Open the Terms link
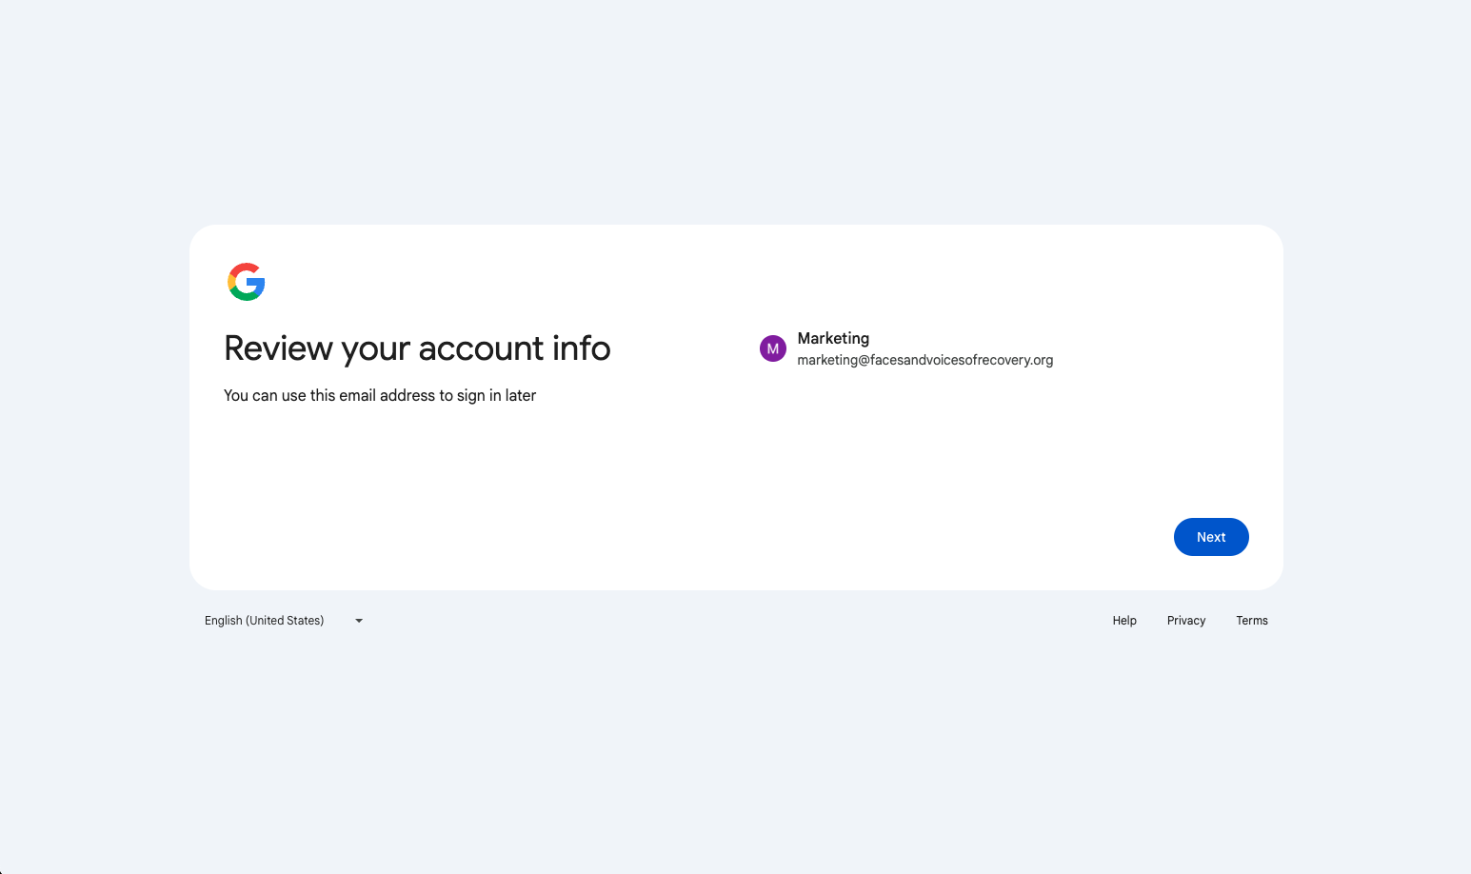This screenshot has width=1471, height=874. tap(1252, 621)
